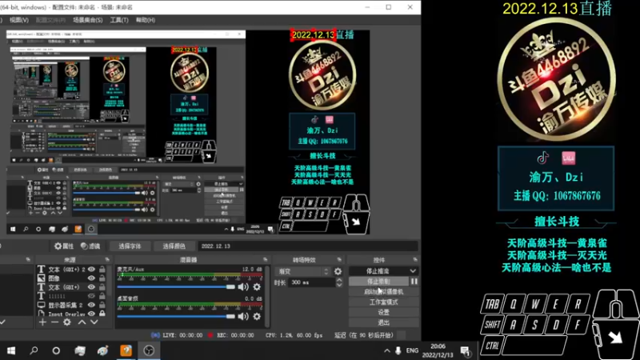
Task: Decrease 时长 duration with down arrow
Action: pos(339,285)
